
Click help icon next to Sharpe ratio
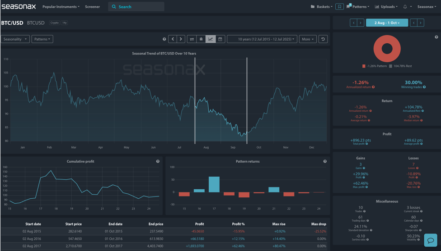[x=420, y=230]
